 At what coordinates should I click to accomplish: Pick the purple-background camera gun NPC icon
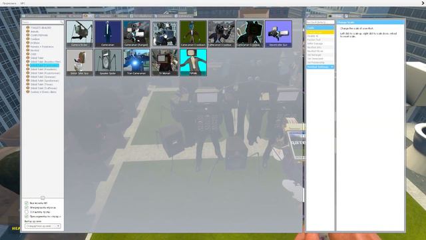click(278, 34)
